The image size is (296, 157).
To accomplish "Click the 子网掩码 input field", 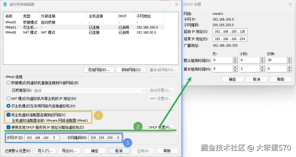I will pos(105,138).
